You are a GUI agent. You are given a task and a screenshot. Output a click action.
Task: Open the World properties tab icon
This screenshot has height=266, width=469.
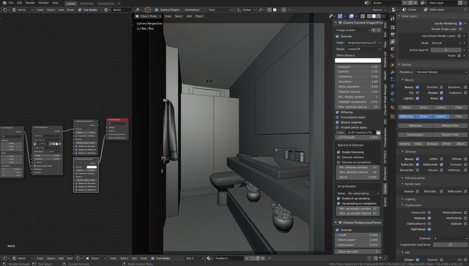coord(392,56)
